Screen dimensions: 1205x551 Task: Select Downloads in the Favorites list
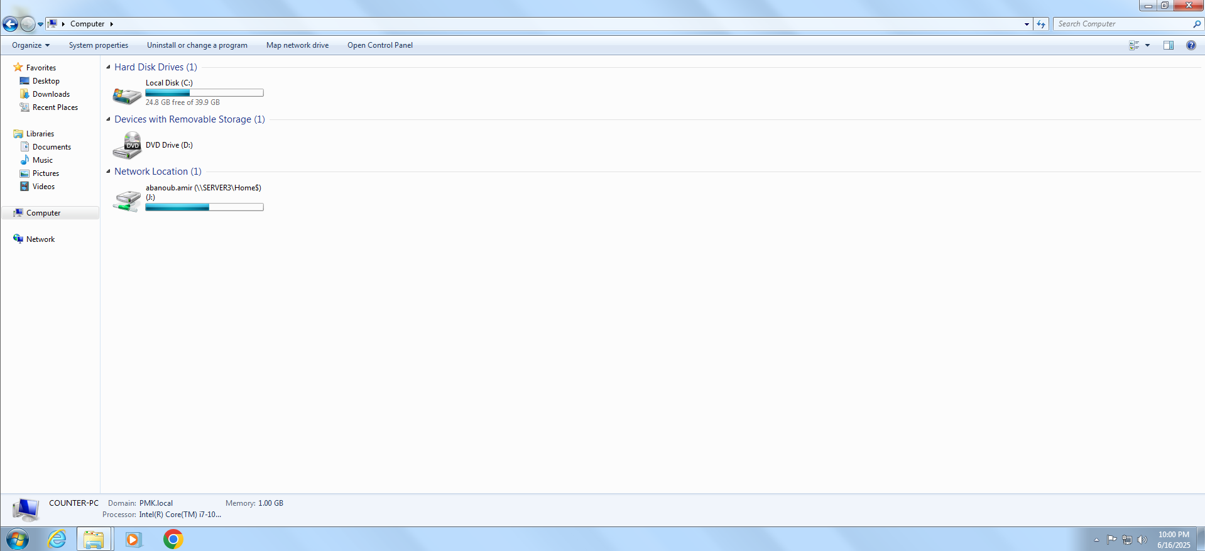(x=51, y=94)
